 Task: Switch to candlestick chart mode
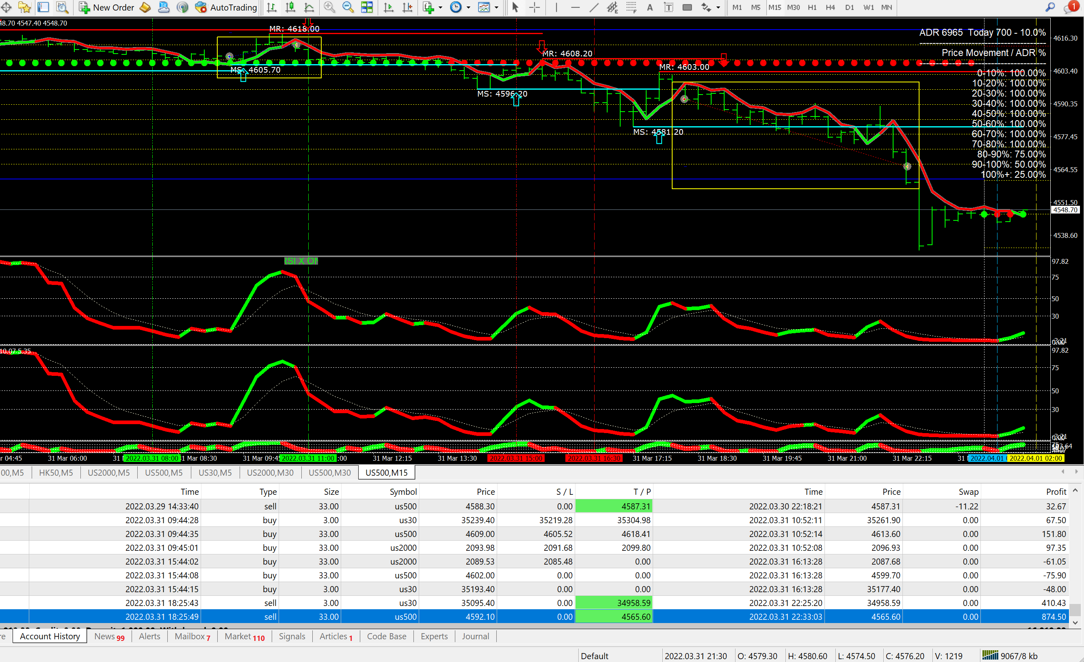[x=290, y=7]
